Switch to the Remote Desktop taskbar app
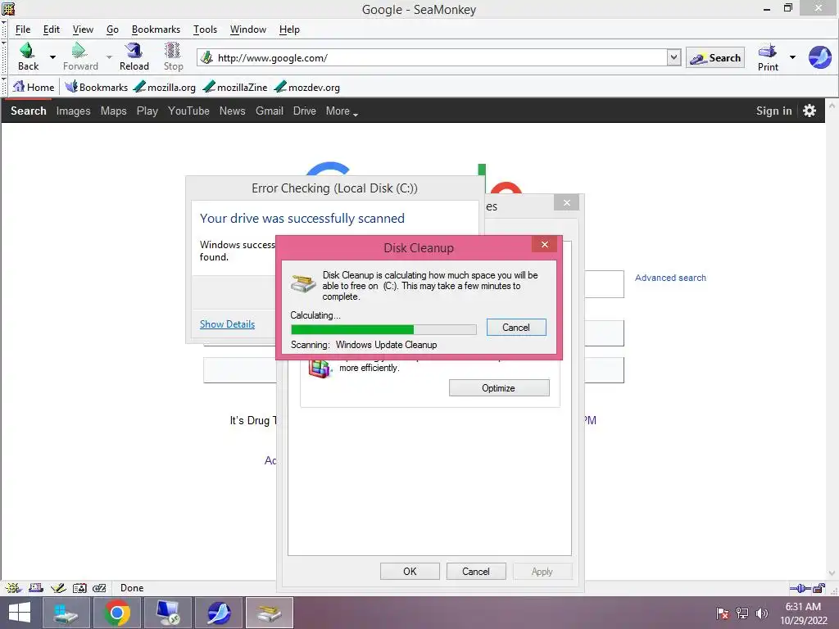 point(168,613)
